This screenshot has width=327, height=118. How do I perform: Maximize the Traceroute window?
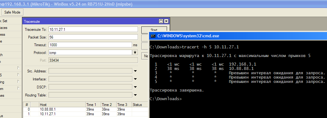pos(161,21)
